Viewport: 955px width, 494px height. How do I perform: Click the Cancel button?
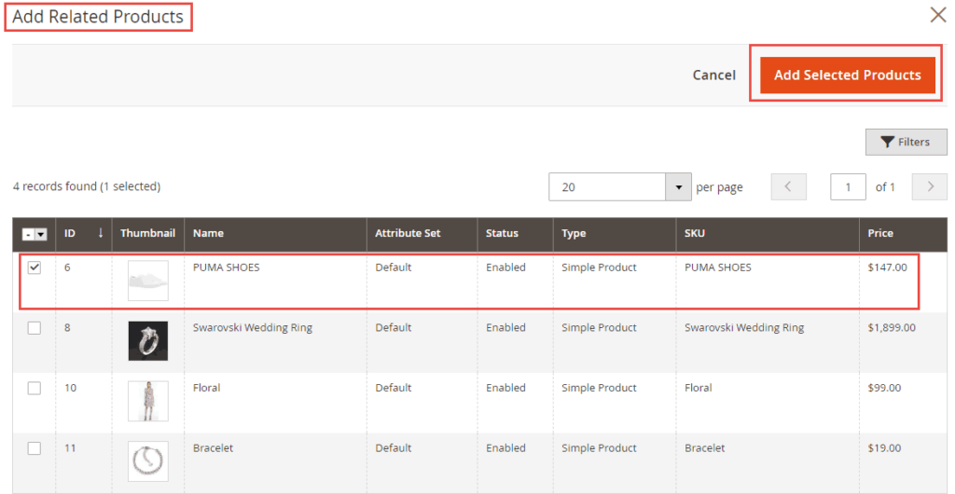713,75
